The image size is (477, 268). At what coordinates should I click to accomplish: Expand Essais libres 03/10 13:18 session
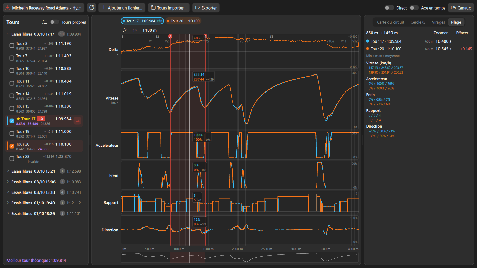[x=8, y=192]
